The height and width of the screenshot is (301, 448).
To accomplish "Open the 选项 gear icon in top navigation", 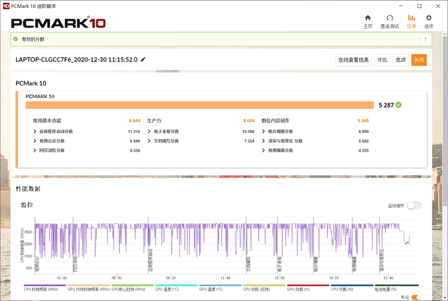I will pos(429,18).
